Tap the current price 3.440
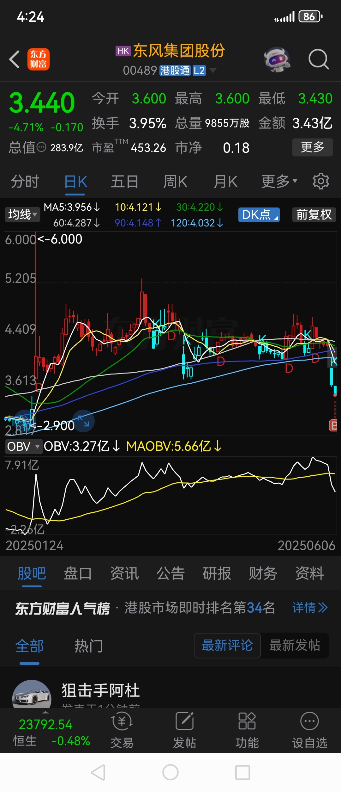This screenshot has height=792, width=341. point(42,103)
